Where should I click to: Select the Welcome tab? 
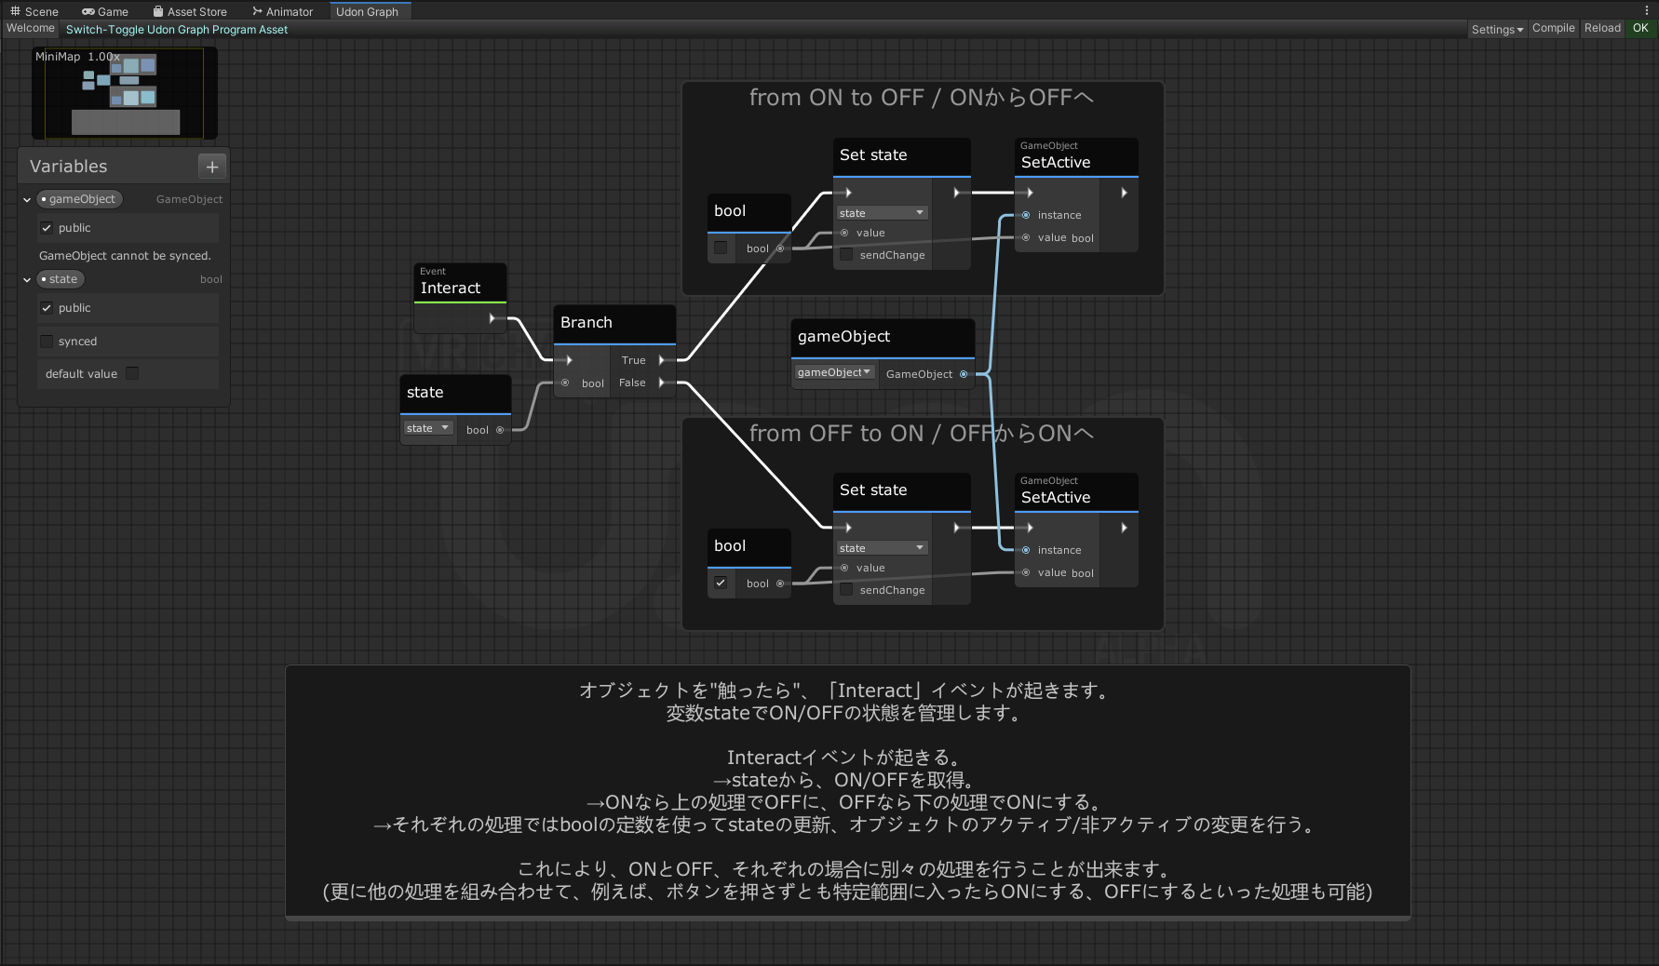point(30,29)
